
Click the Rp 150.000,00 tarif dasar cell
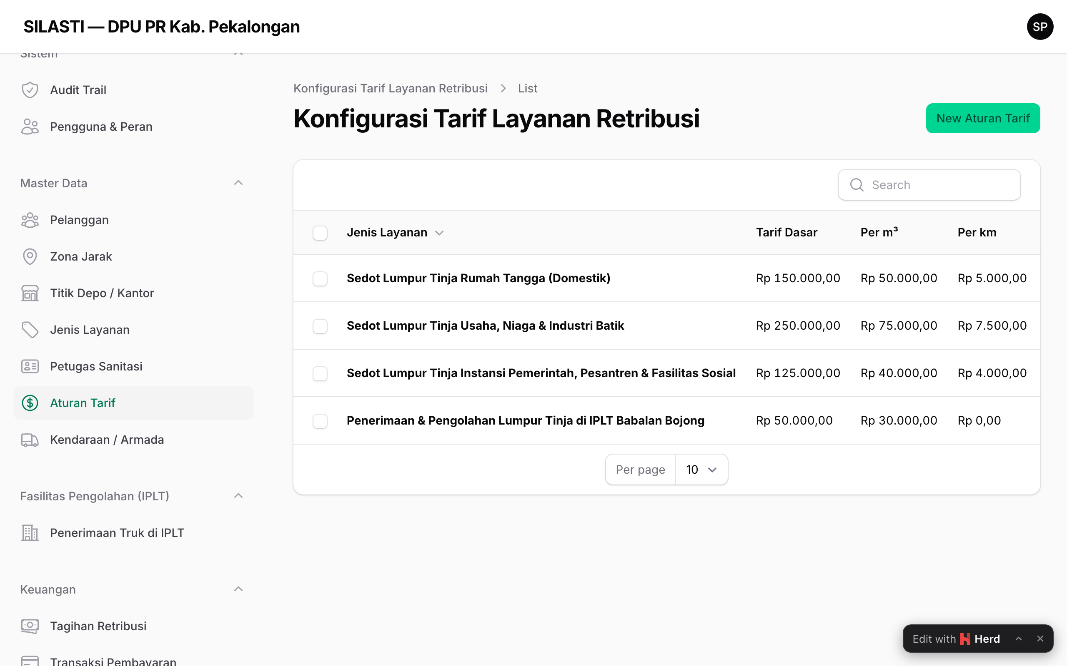pos(798,278)
